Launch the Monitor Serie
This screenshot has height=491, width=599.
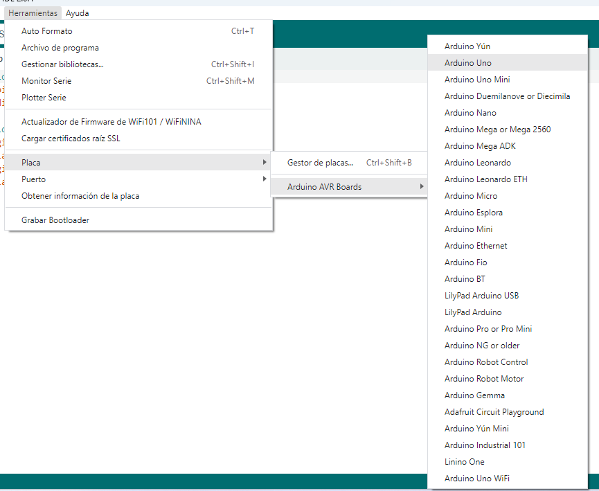[x=46, y=81]
